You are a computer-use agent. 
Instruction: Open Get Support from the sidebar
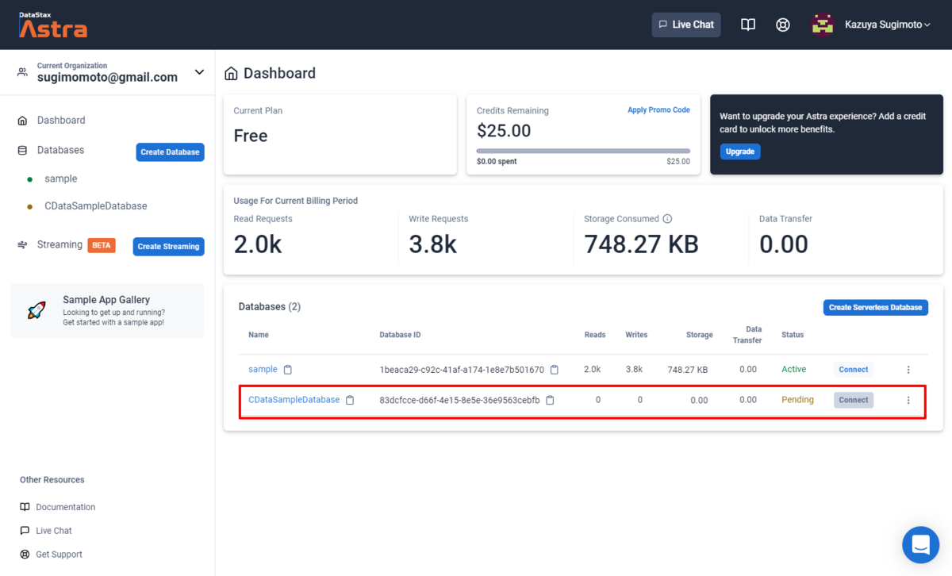57,554
